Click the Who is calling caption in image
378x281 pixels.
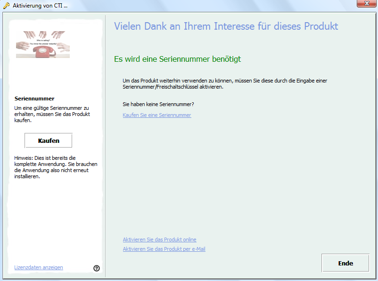tap(43, 41)
